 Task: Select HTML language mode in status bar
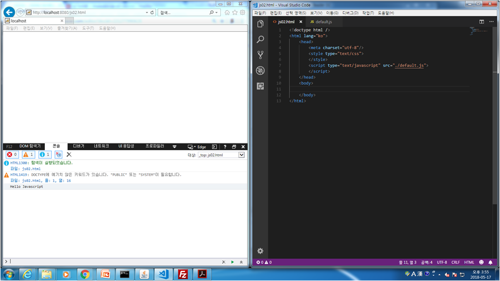[469, 262]
